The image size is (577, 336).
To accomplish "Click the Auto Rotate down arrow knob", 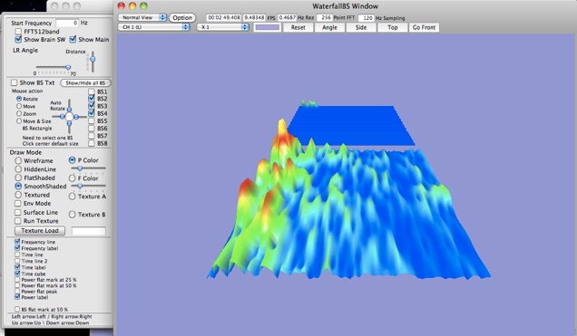I will click(69, 124).
